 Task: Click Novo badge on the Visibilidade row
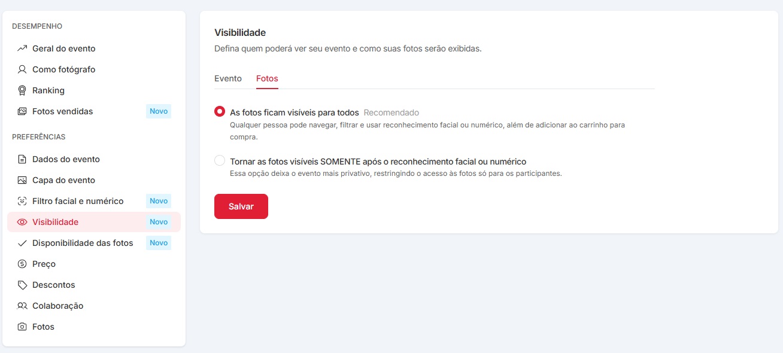[159, 222]
